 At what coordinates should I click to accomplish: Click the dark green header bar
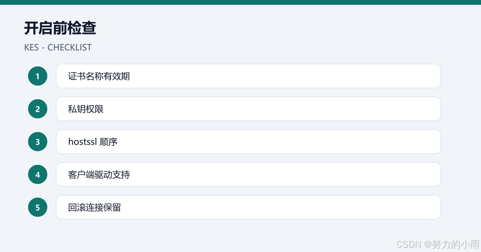click(x=240, y=2)
